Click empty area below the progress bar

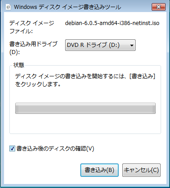tap(85, 124)
